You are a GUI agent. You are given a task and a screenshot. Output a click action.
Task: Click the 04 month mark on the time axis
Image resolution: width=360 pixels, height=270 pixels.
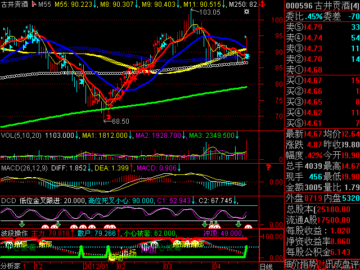(217, 266)
